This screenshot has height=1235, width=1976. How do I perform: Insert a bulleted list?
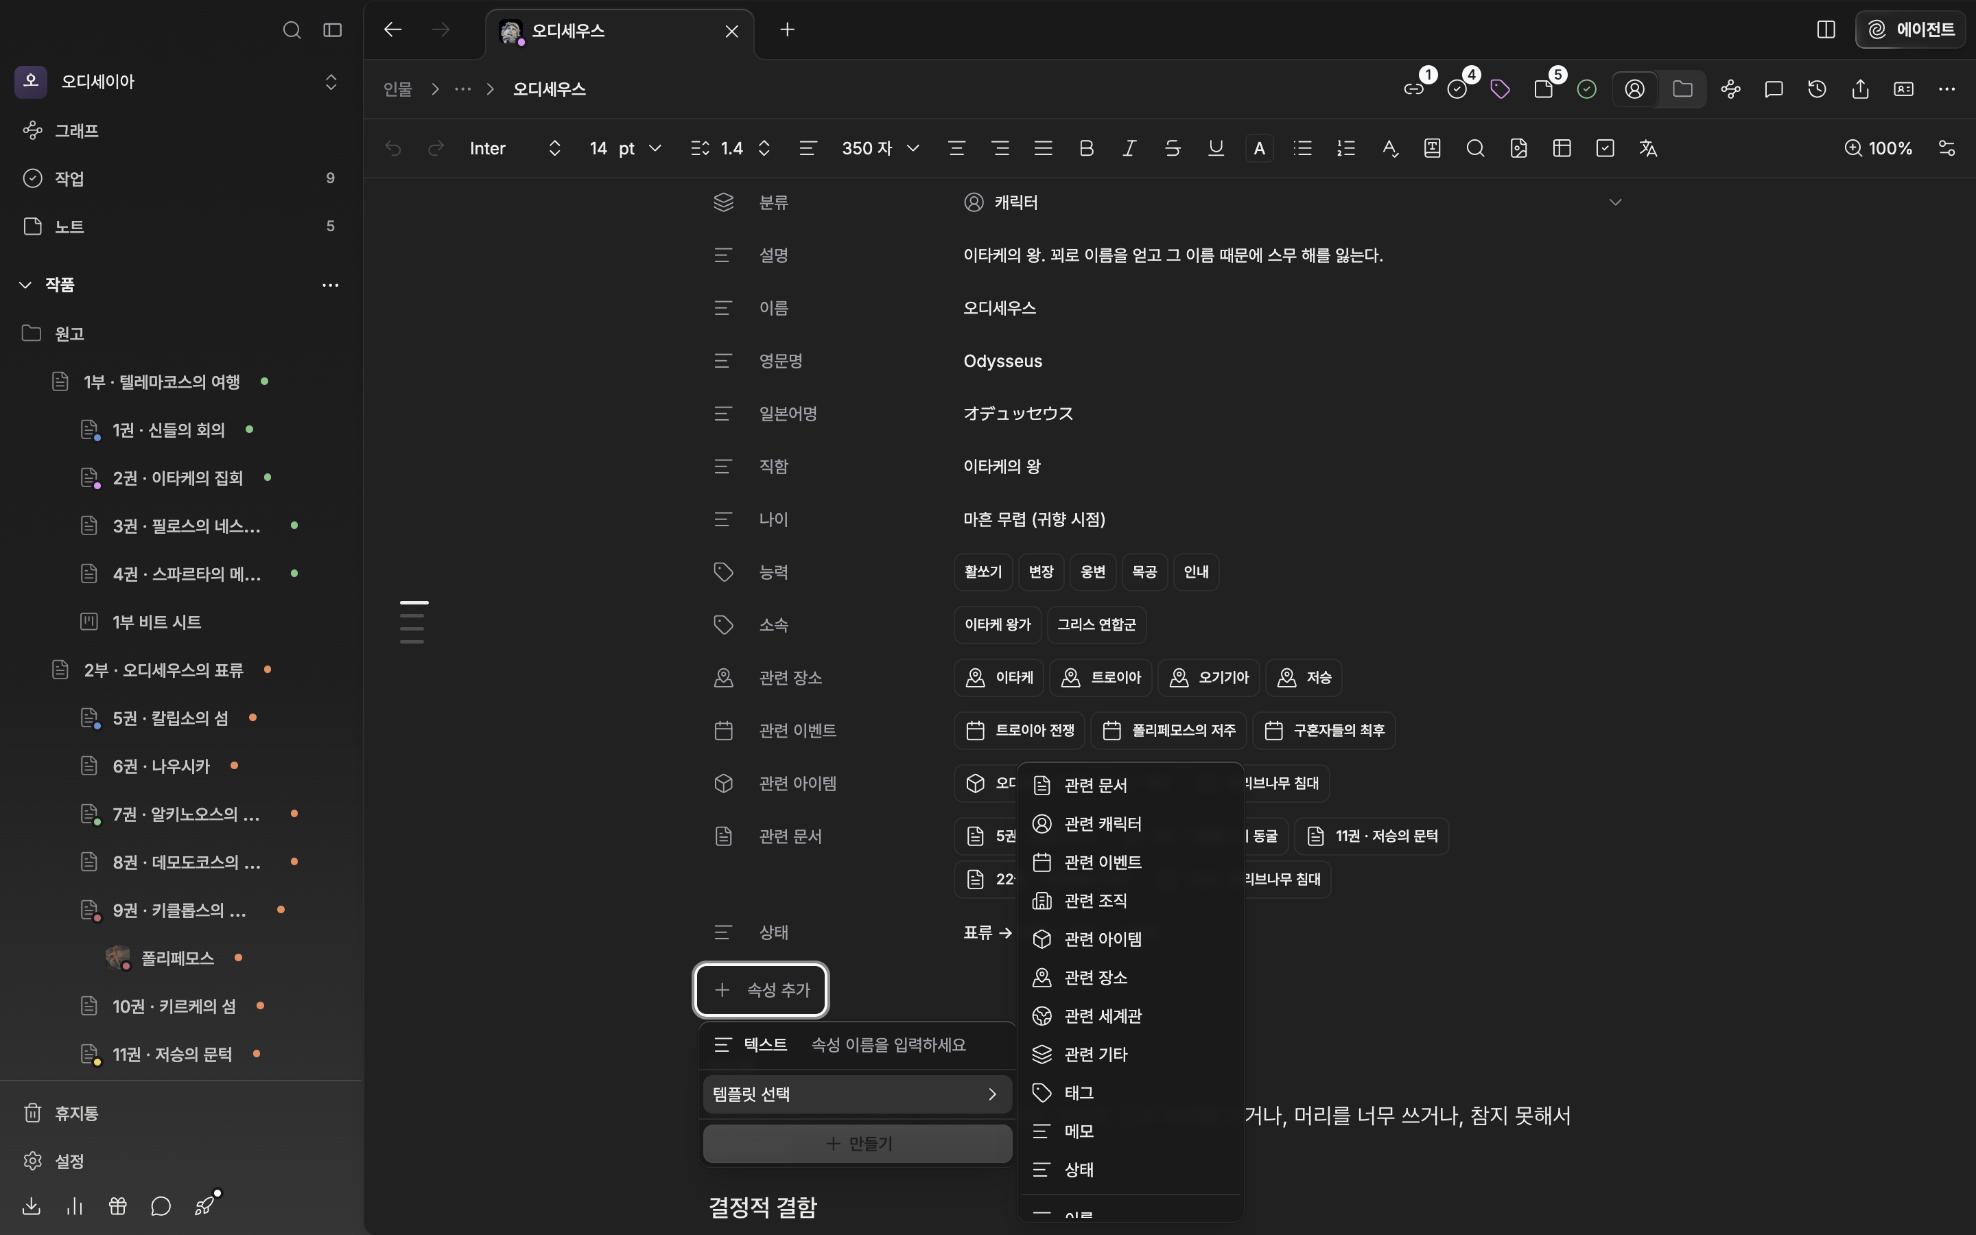pyautogui.click(x=1302, y=148)
